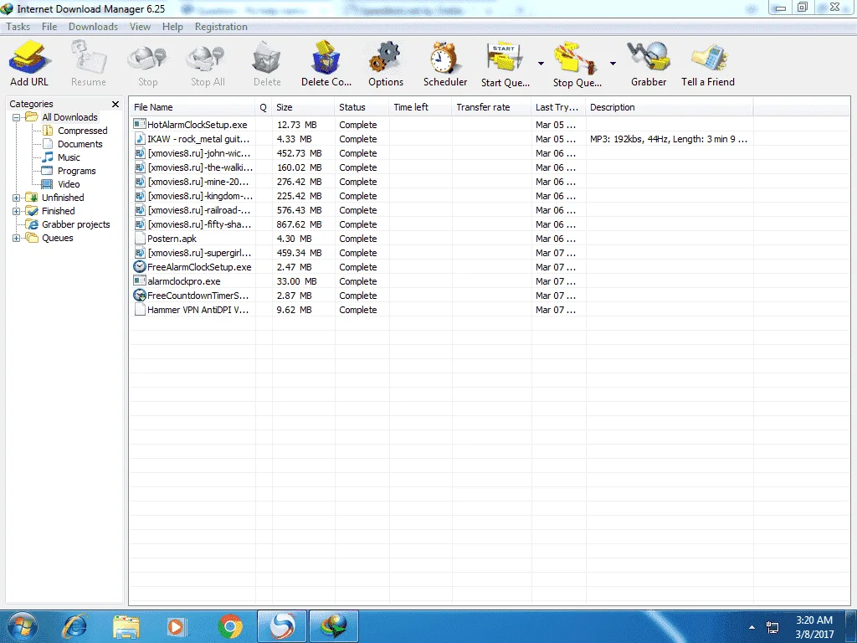Click the Add URL toolbar icon

(x=29, y=58)
